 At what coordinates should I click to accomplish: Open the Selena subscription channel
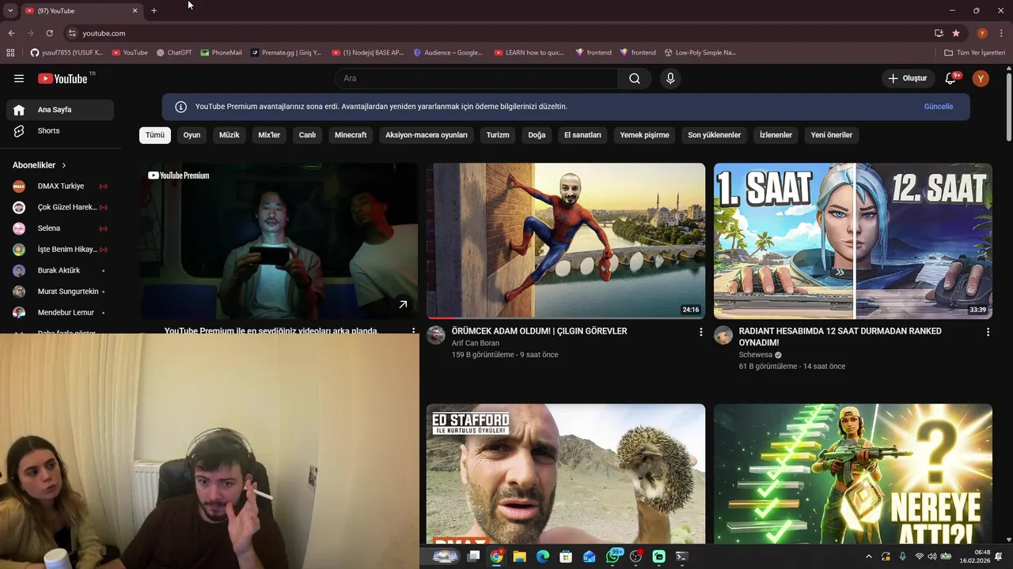(60, 228)
